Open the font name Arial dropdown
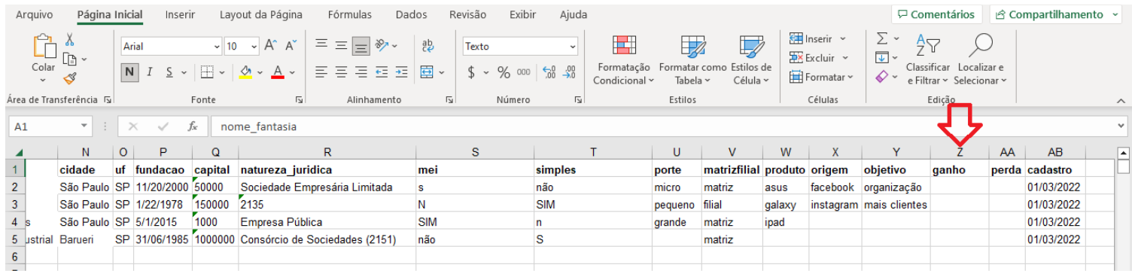Viewport: 1132px width, 271px height. click(215, 47)
